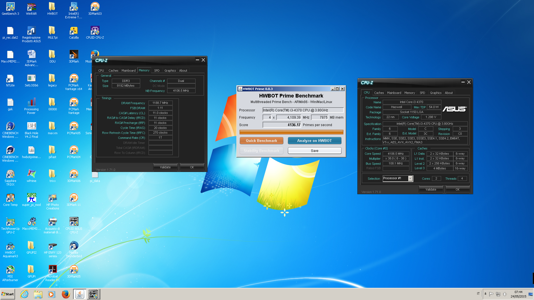The width and height of the screenshot is (534, 300).
Task: Launch PCMark Vantage x64 shortcut
Action: [x=74, y=82]
